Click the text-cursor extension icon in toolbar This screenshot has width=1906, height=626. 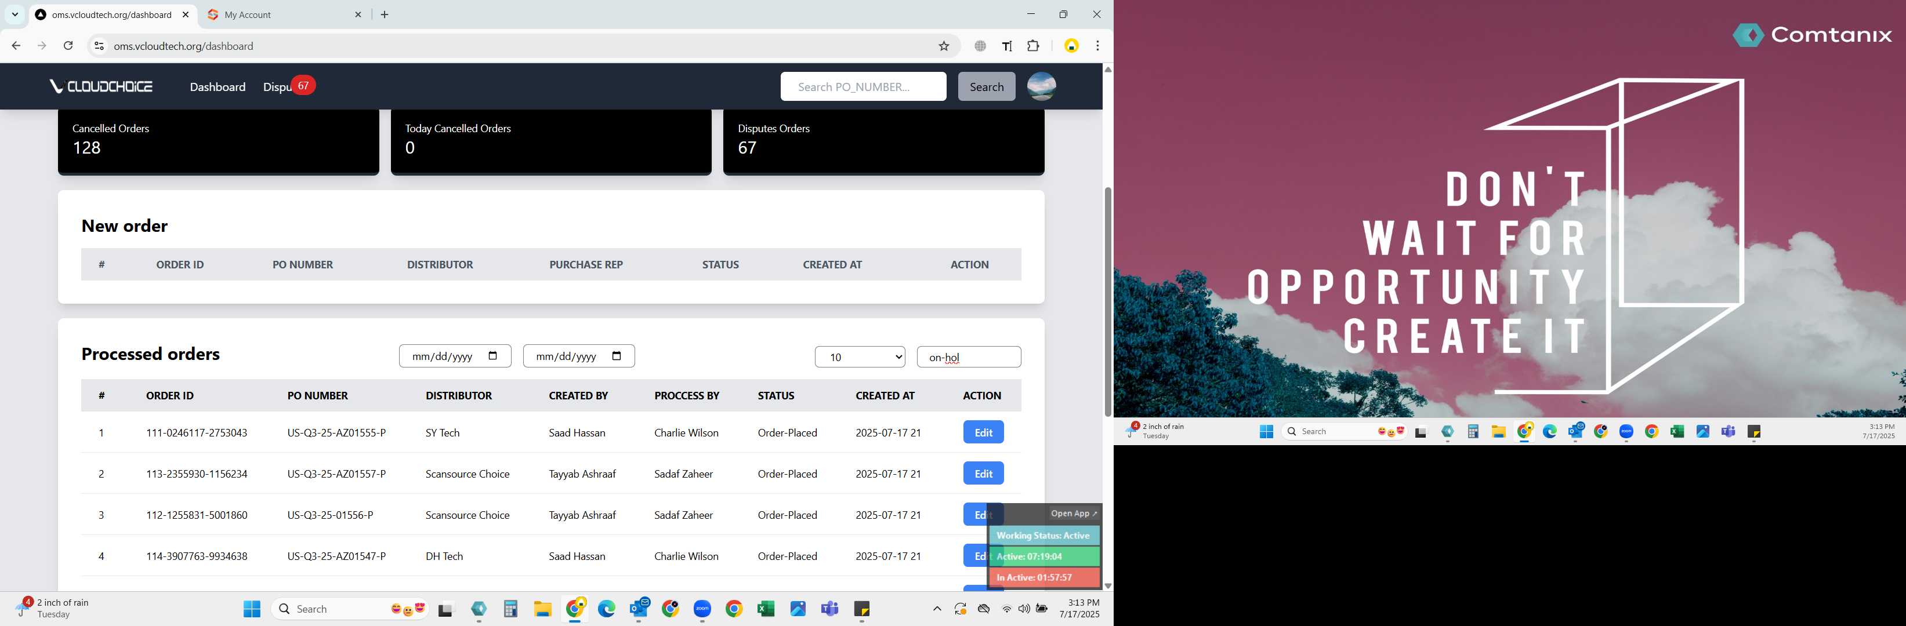point(1007,46)
